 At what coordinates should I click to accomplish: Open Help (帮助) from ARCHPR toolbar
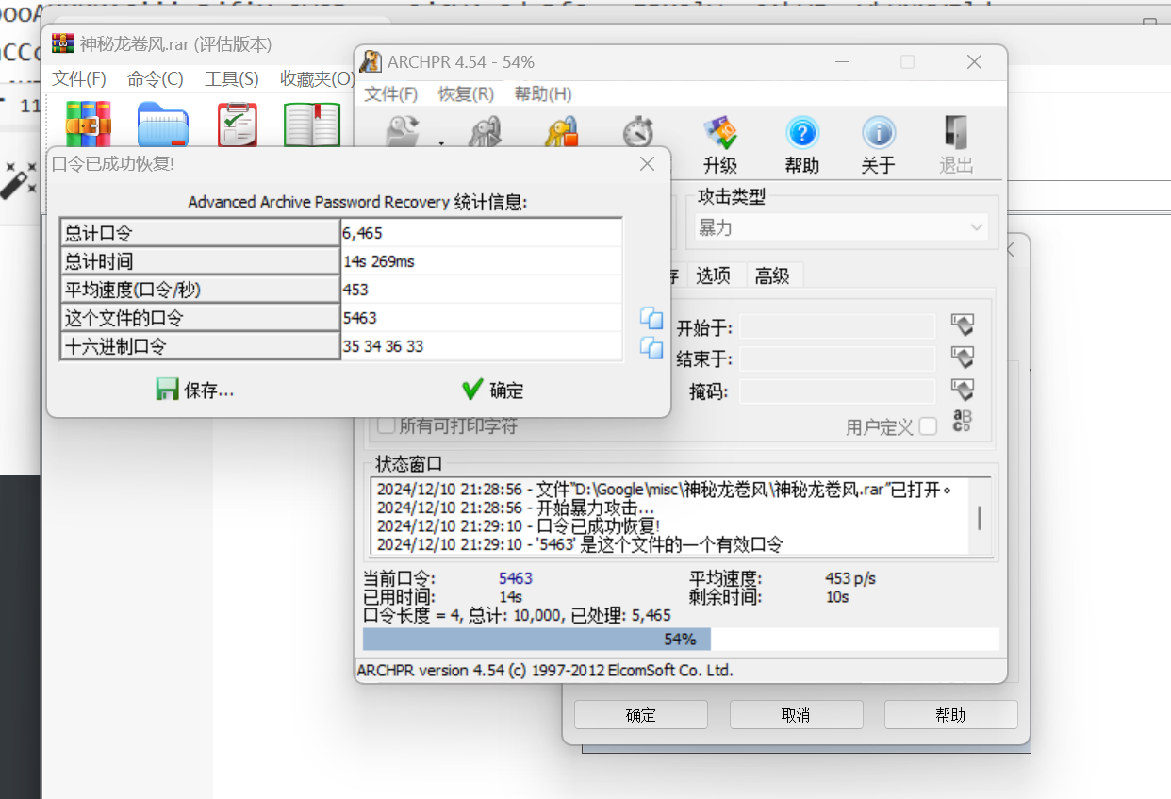coord(802,134)
